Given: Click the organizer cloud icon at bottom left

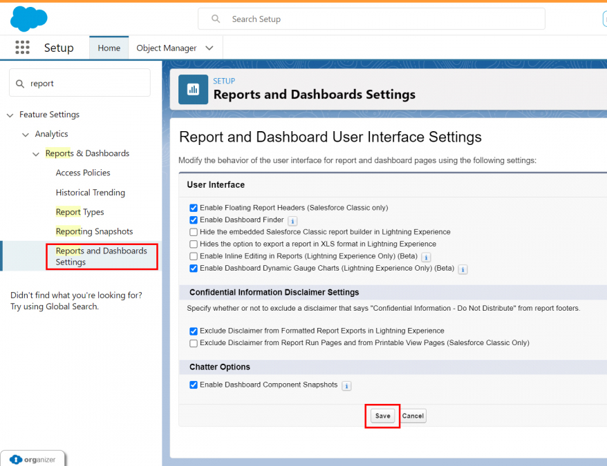Looking at the screenshot, I should click(15, 458).
